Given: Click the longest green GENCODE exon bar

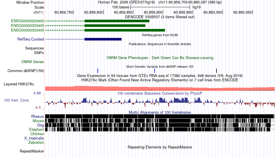Looking at the screenshot, I should (125, 30).
